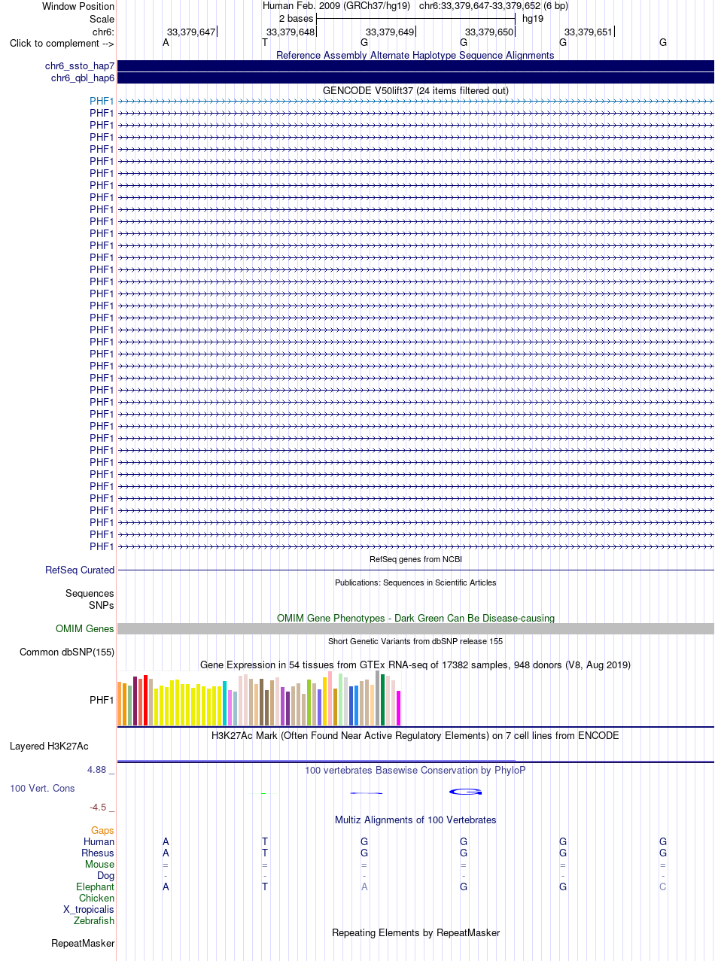Viewport: 715px width, 961px height.
Task: Click the 100 Vert. Cons label
Action: coord(42,789)
